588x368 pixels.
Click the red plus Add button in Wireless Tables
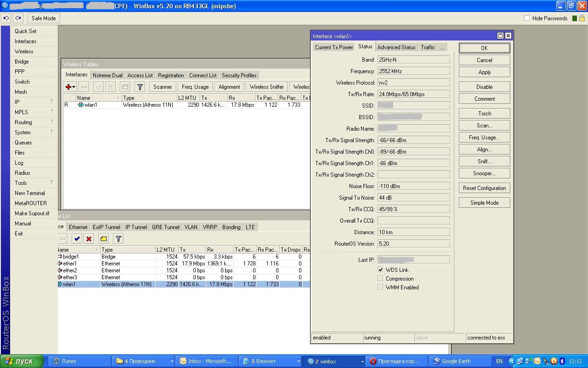tap(68, 87)
